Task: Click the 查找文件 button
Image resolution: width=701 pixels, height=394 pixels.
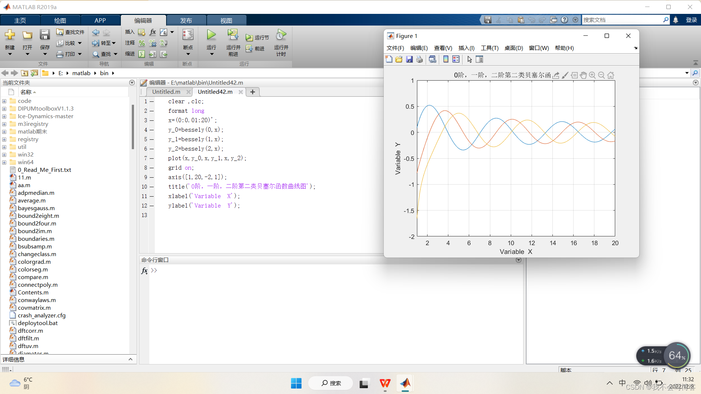Action: (70, 32)
